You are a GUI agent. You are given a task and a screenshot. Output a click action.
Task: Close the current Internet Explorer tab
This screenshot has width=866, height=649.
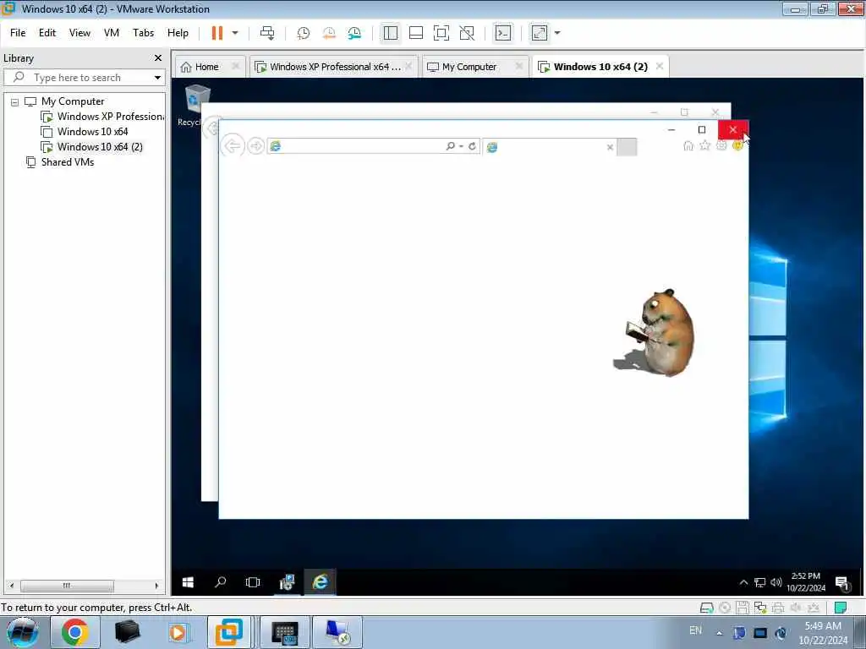click(610, 147)
